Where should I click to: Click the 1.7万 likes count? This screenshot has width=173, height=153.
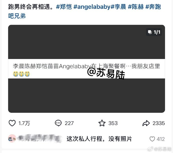click(x=24, y=123)
